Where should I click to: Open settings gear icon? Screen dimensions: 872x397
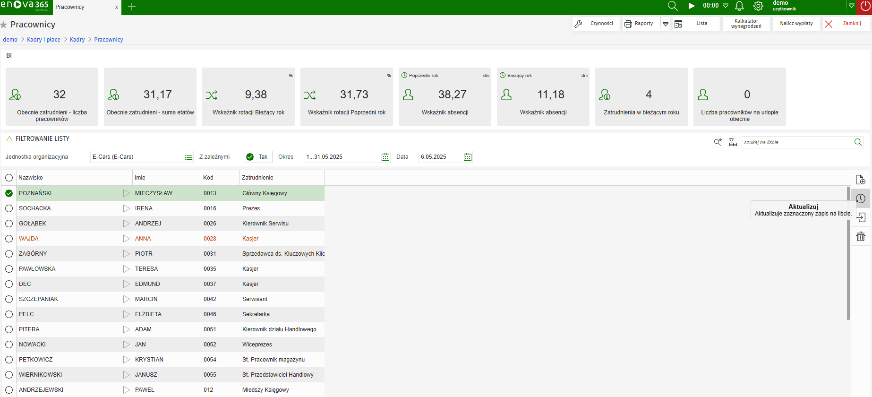(758, 6)
